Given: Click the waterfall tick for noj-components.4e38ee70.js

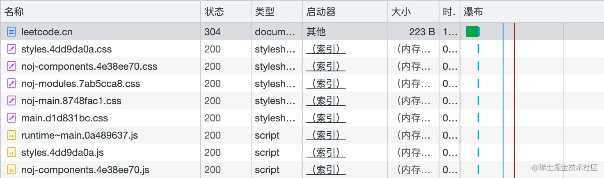Looking at the screenshot, I should pos(478,169).
